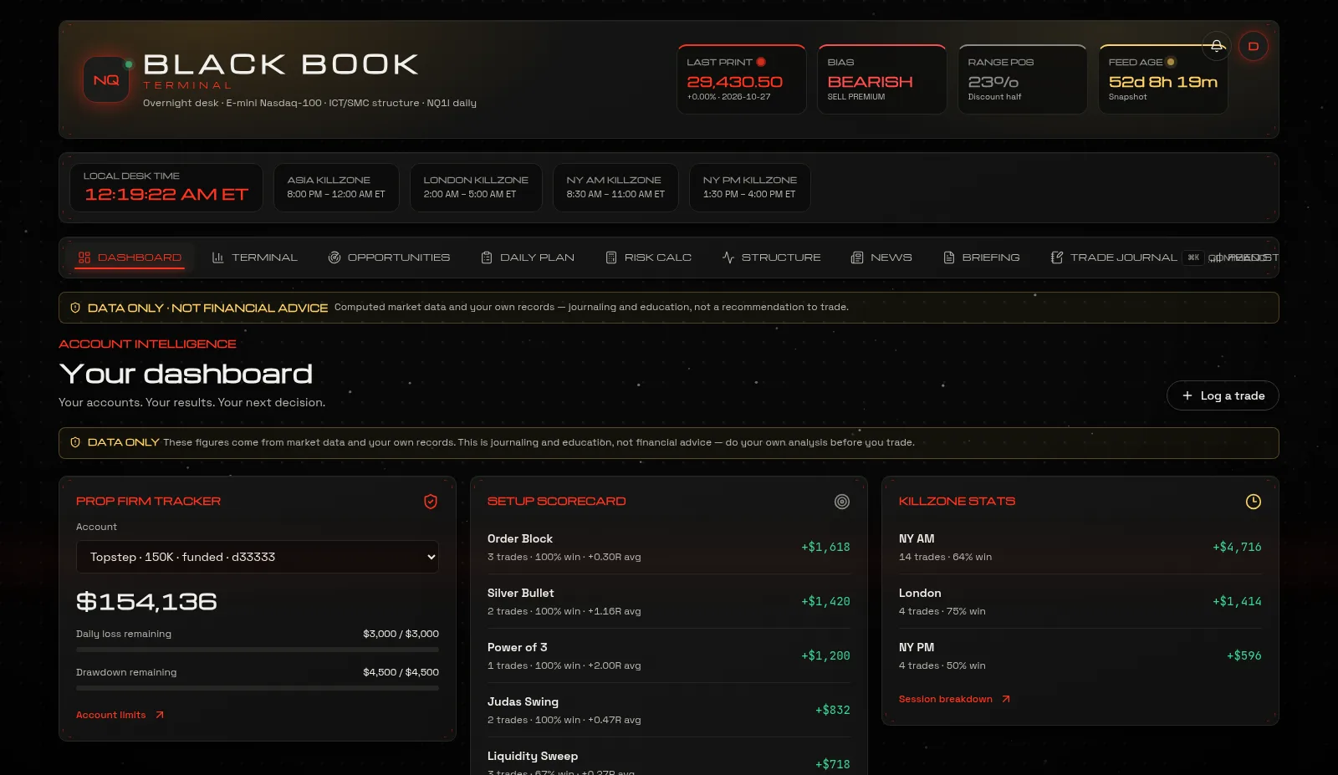Viewport: 1338px width, 775px height.
Task: Open the notifications bell
Action: [1217, 46]
